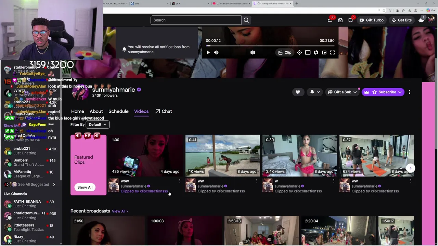Toggle picture-in-picture mini player icon
The image size is (438, 246).
[324, 53]
